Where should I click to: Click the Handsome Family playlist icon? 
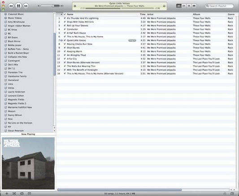pyautogui.click(x=6, y=76)
